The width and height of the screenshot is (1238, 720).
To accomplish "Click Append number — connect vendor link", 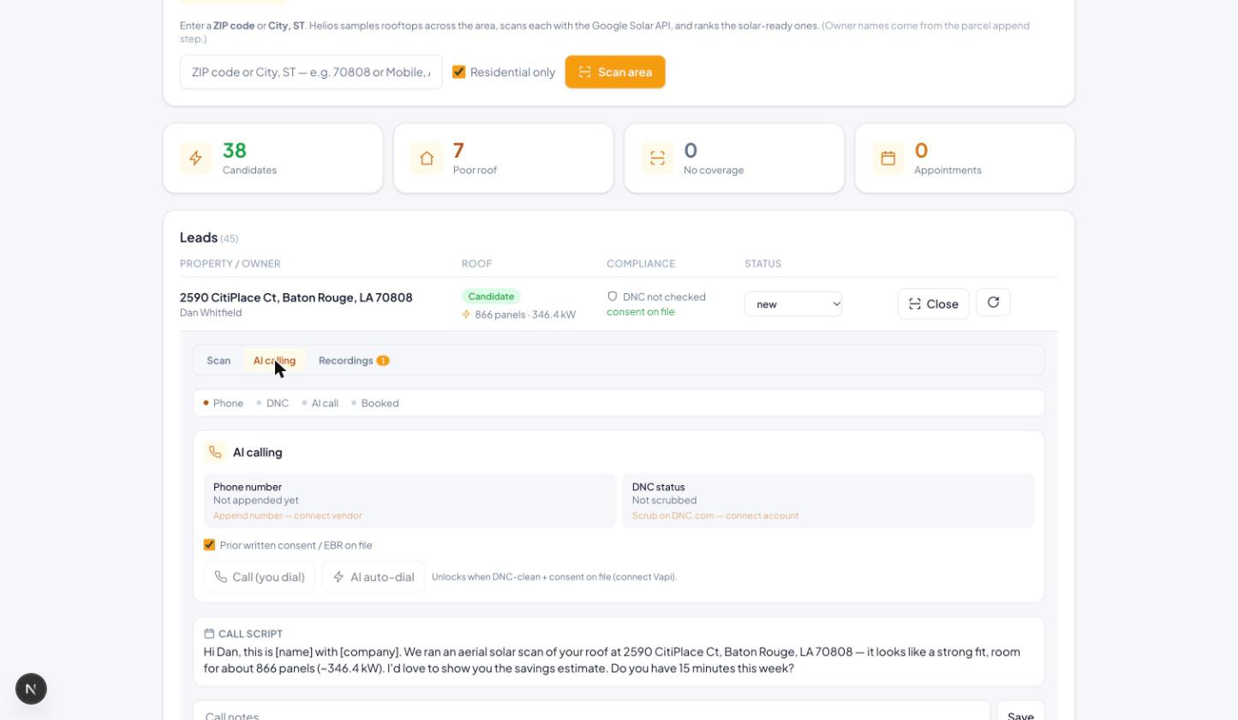I will tap(288, 516).
